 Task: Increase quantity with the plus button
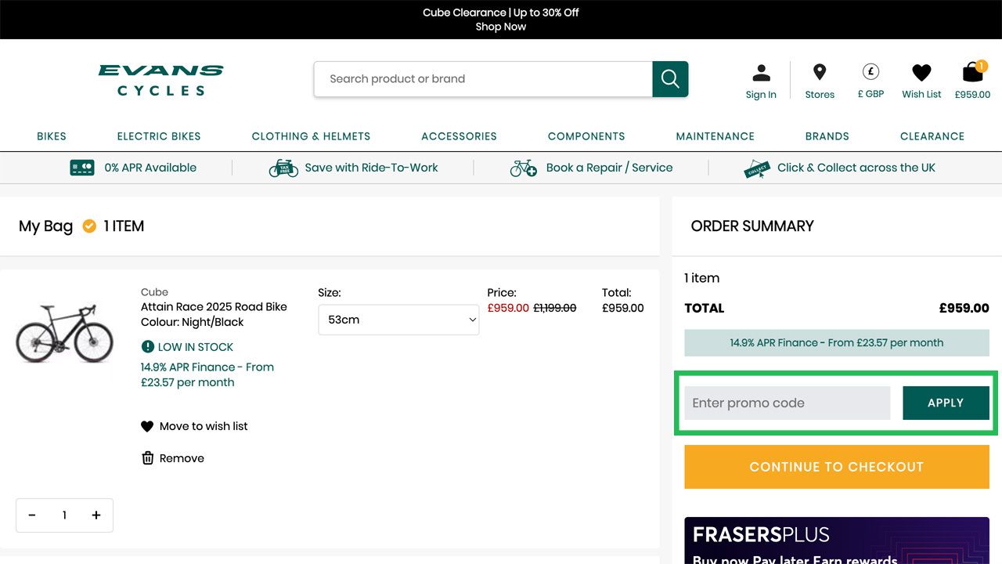[x=96, y=515]
